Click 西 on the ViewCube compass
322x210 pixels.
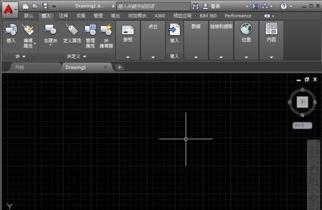290,102
